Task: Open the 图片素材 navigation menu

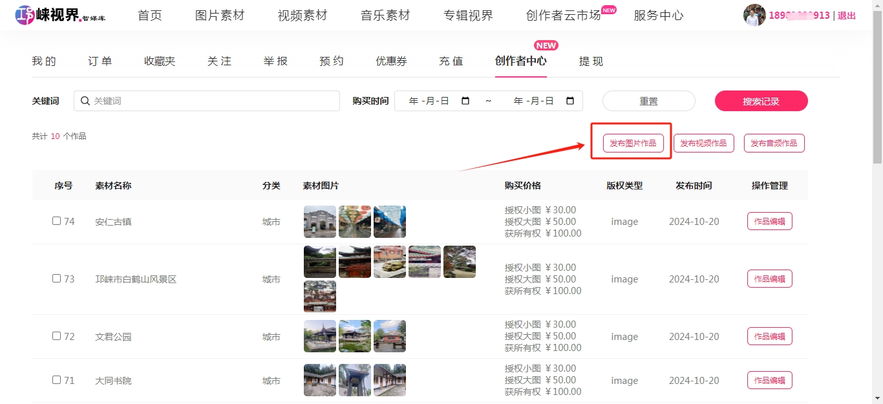Action: click(220, 16)
